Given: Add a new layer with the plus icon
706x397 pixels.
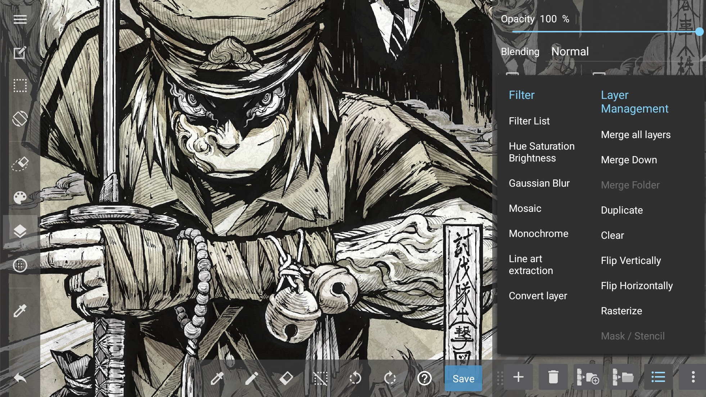Looking at the screenshot, I should tap(518, 377).
